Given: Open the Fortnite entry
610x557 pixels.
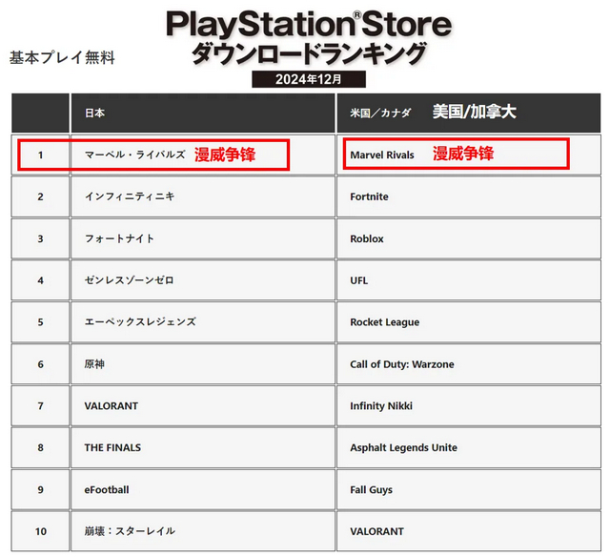Looking at the screenshot, I should [369, 196].
